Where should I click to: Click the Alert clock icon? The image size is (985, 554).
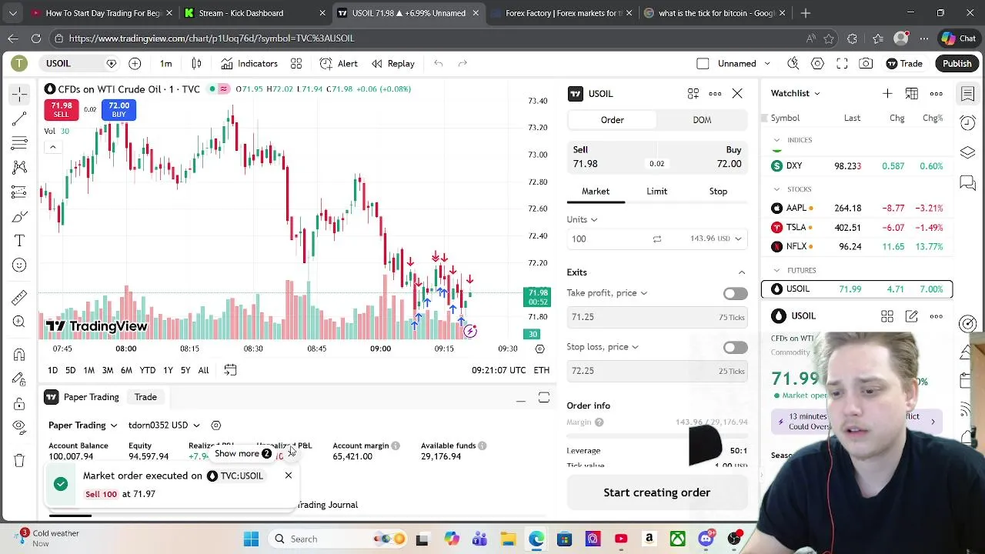[x=339, y=64]
